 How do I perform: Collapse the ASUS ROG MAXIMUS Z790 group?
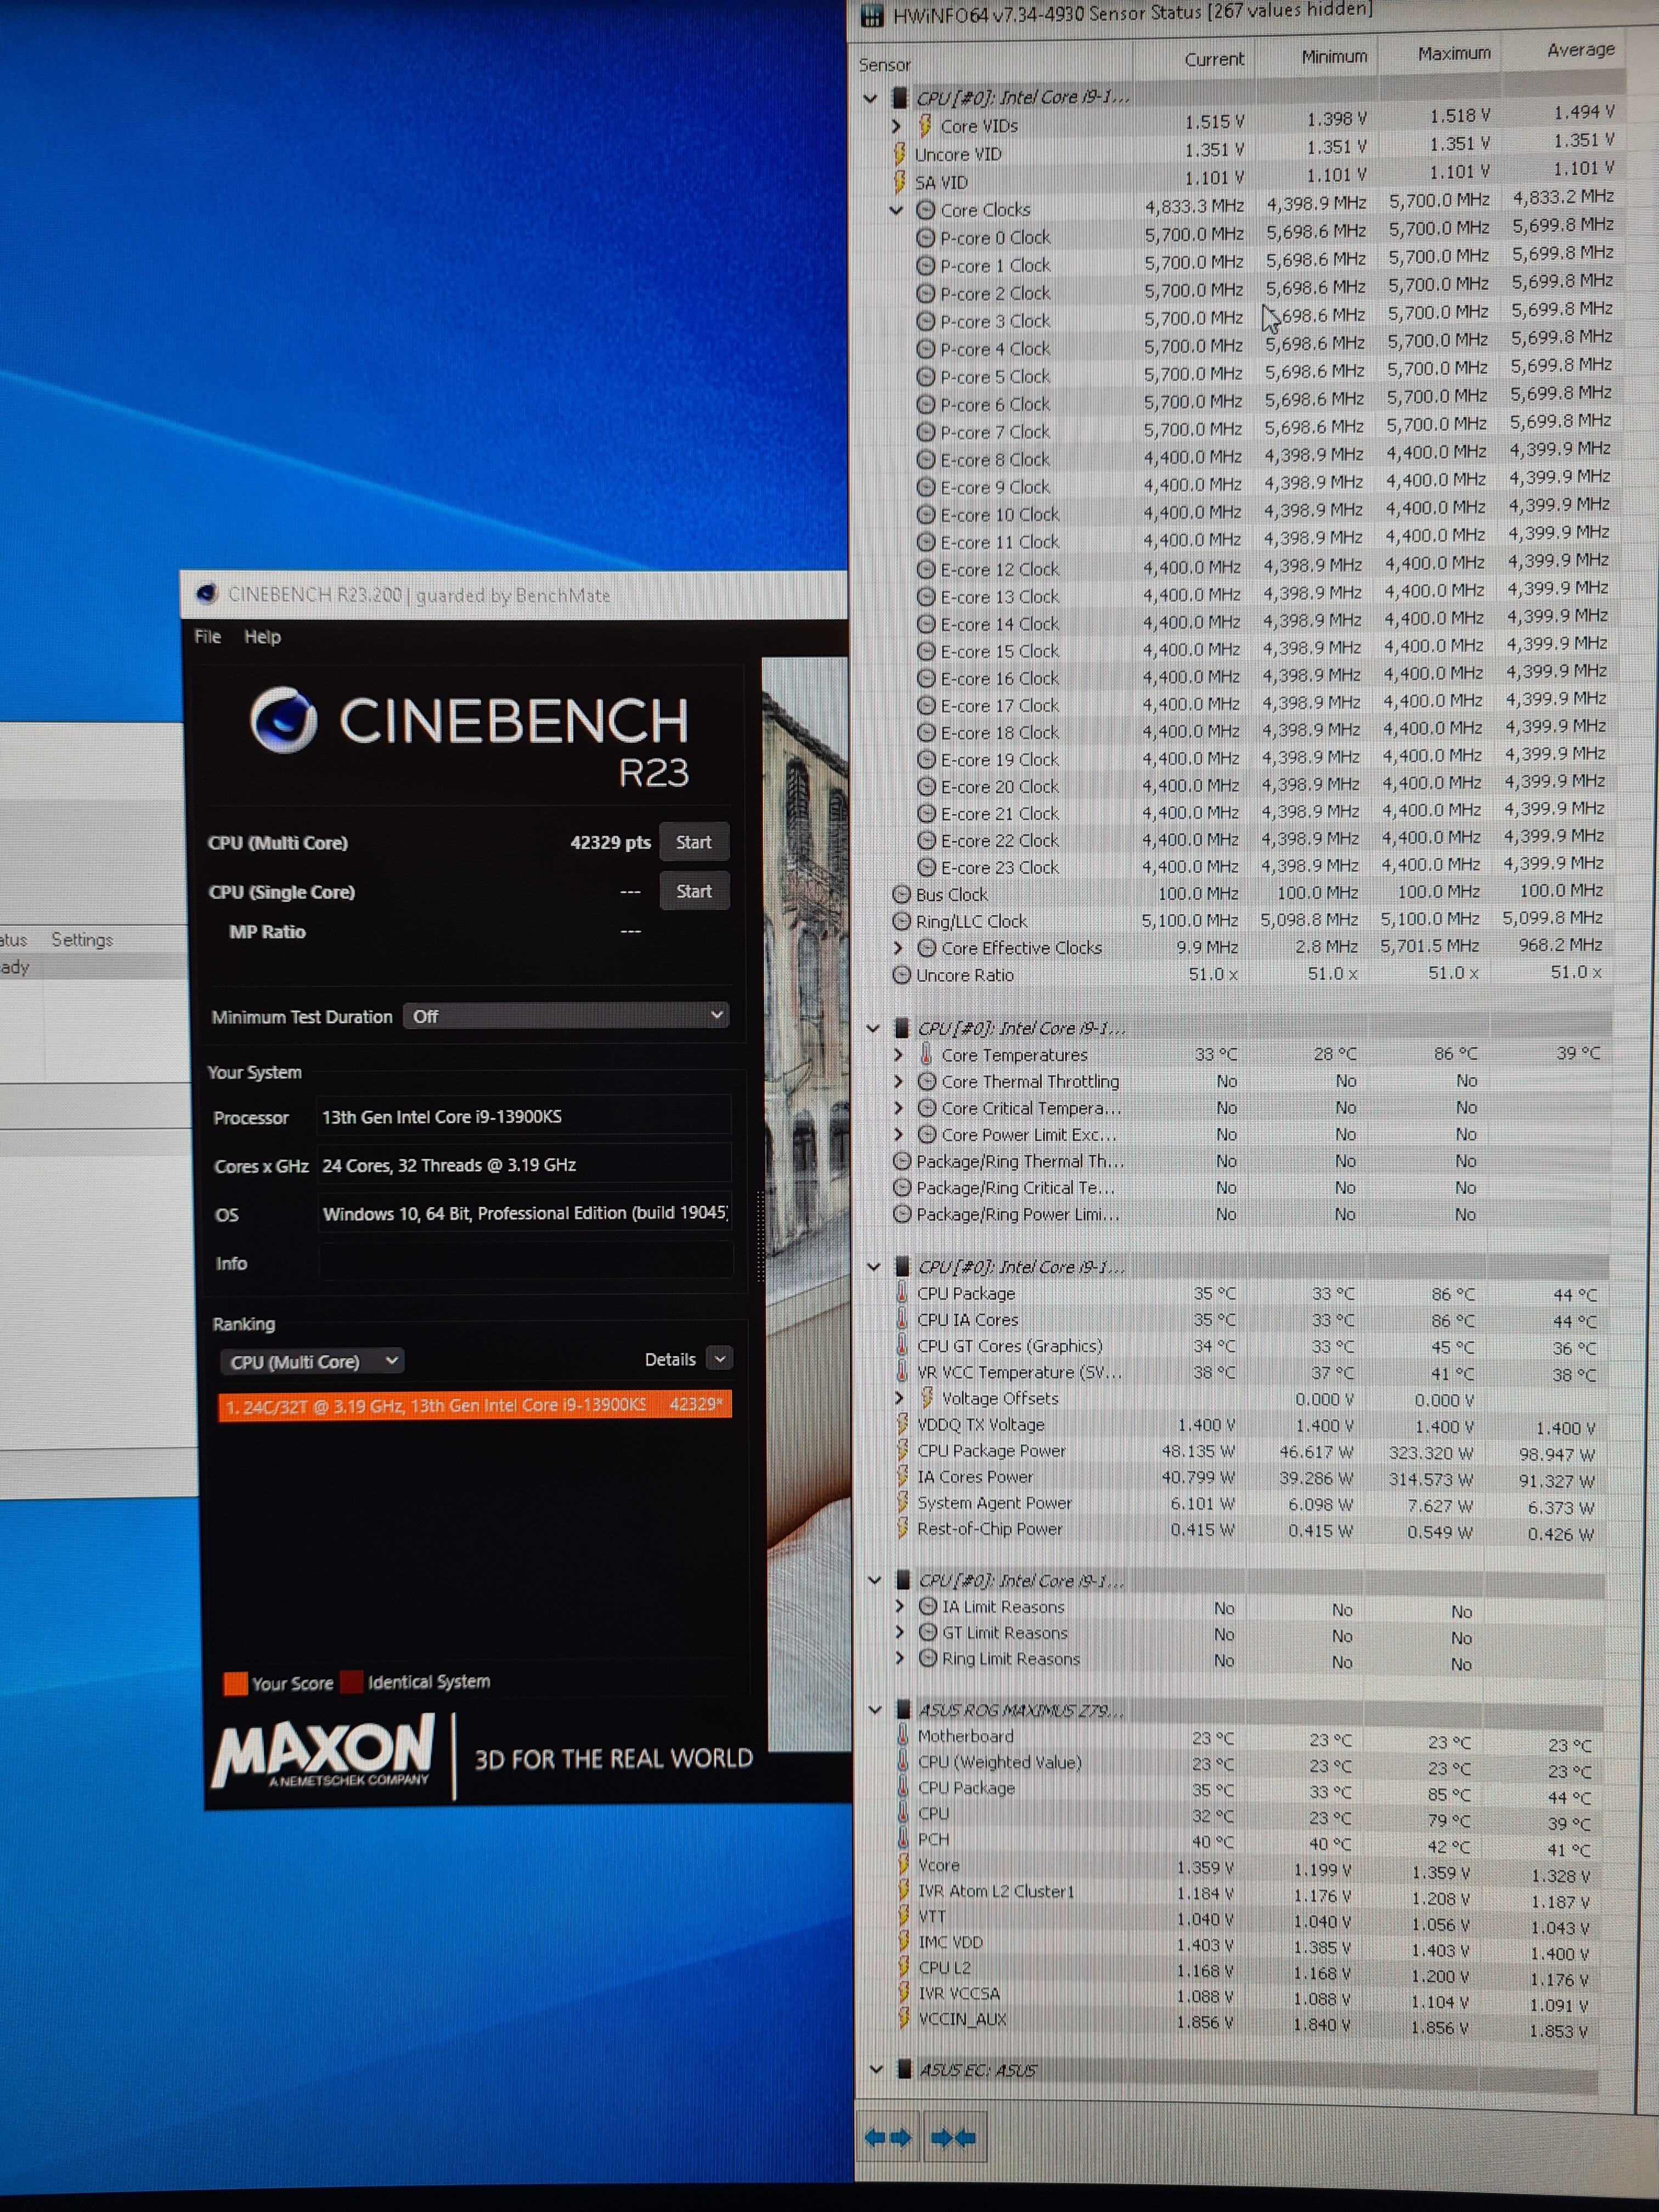click(875, 1710)
